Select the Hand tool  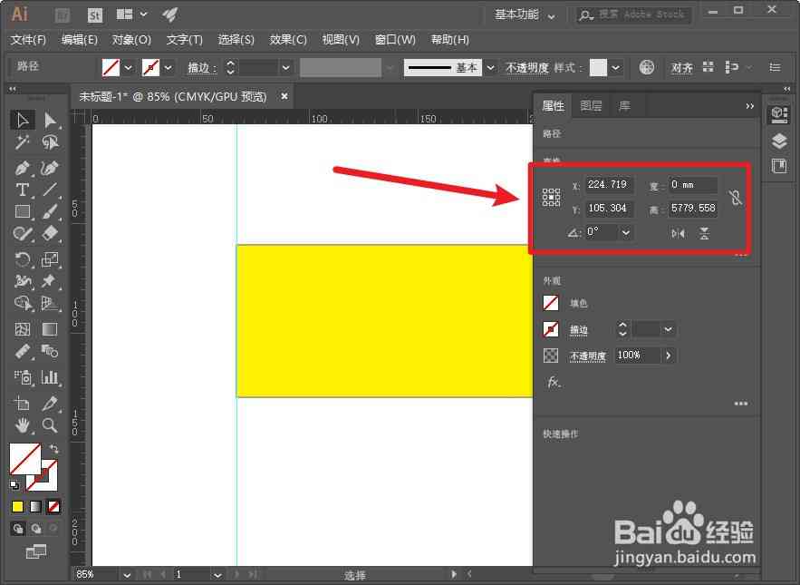pos(23,425)
